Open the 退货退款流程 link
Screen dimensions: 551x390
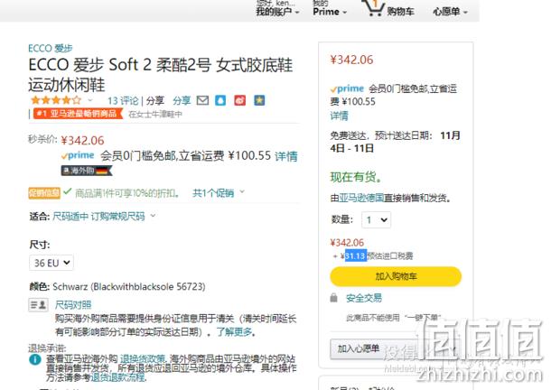[x=117, y=377]
